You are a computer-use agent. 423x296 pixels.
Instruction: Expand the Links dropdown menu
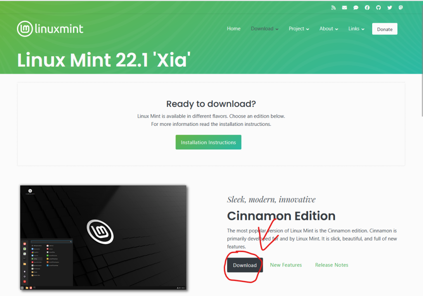pyautogui.click(x=356, y=29)
